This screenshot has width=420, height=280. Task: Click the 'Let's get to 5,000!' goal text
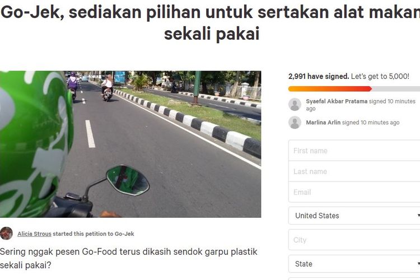point(380,76)
